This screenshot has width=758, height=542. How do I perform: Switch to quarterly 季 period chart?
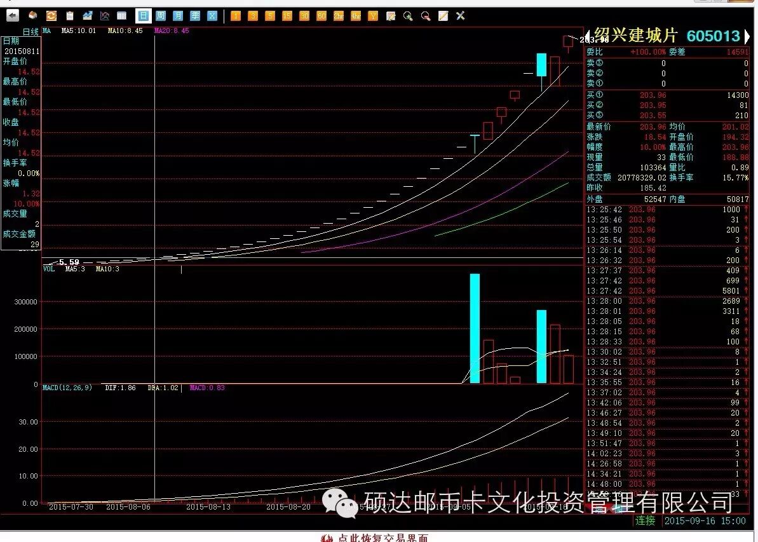pyautogui.click(x=195, y=16)
